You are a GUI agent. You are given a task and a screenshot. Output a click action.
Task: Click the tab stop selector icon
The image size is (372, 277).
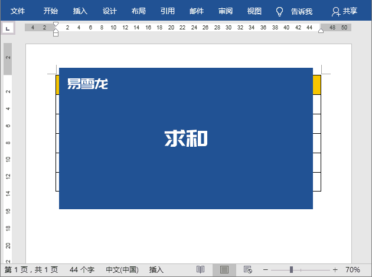tap(8, 29)
